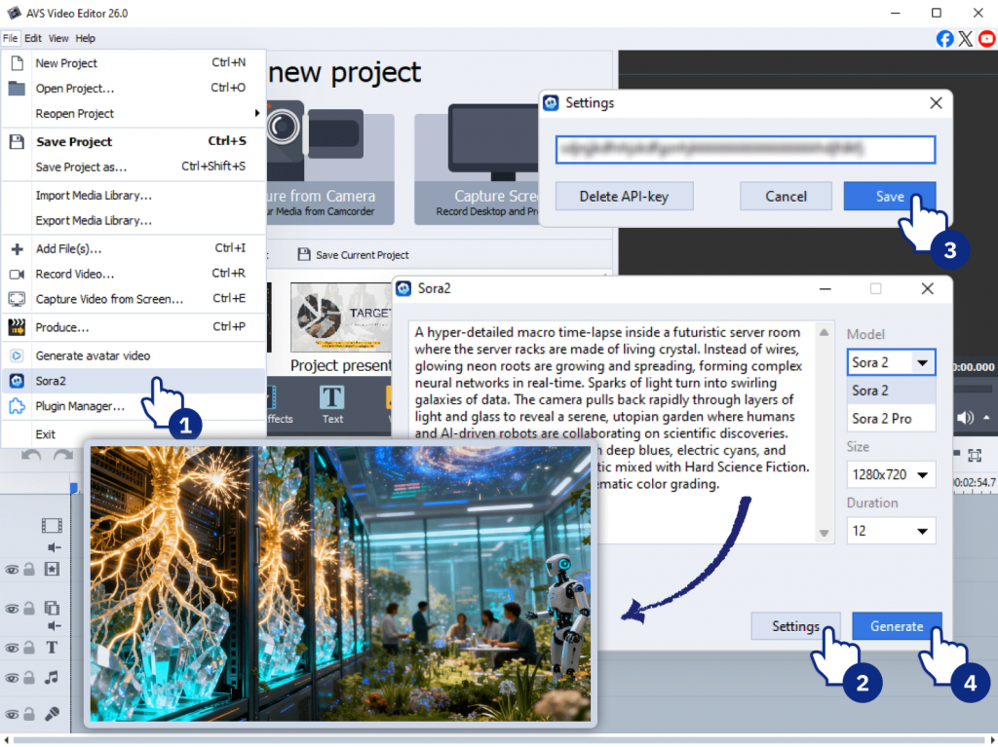Lock the video effects track

coord(29,569)
